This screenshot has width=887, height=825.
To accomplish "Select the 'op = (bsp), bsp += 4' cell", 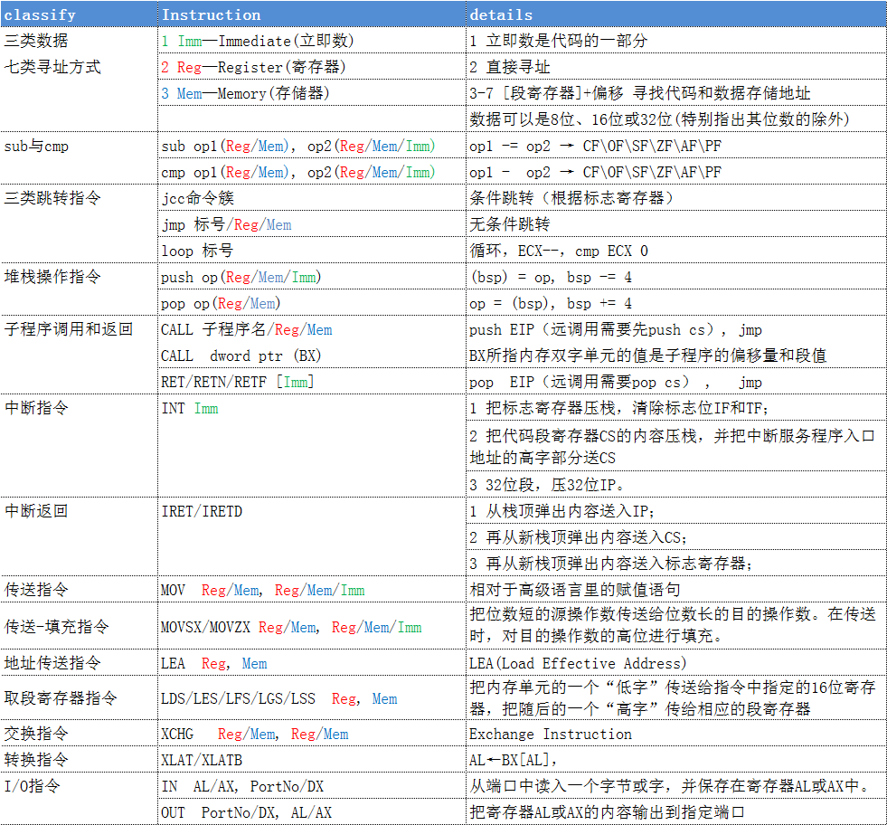I will (676, 303).
